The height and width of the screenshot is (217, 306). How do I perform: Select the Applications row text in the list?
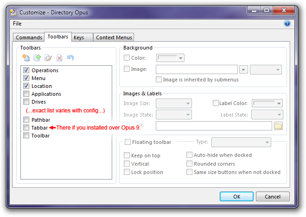click(46, 94)
